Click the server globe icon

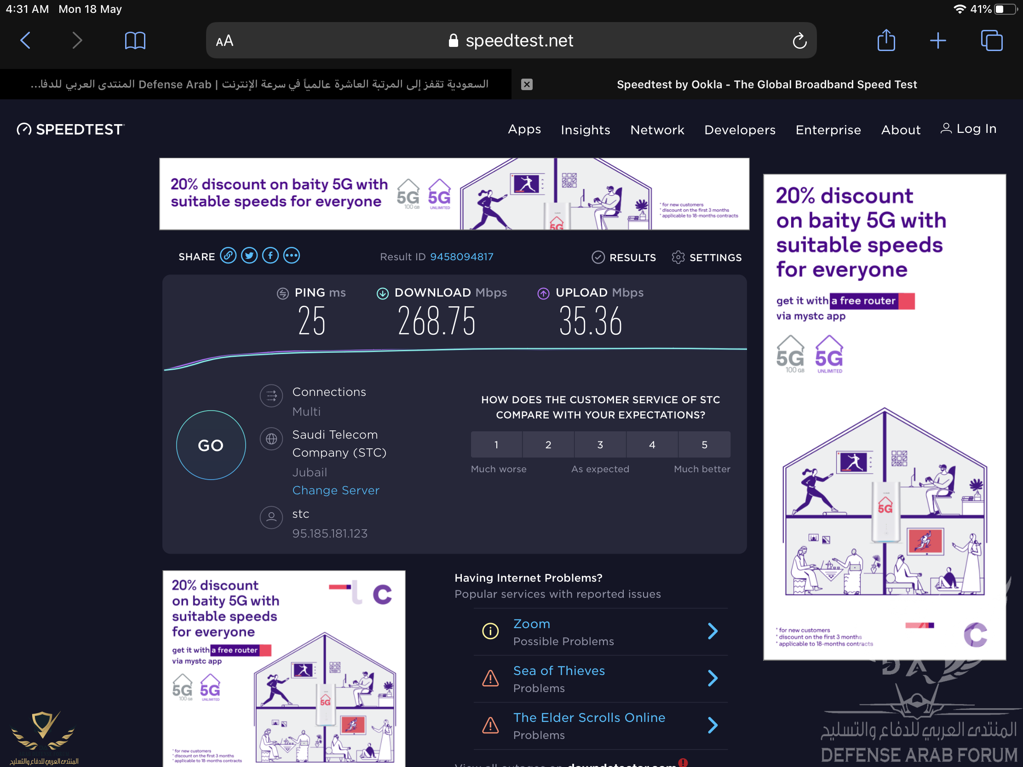(271, 439)
